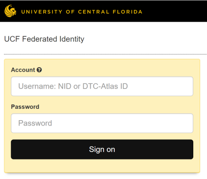Screen dimensions: 207x179
Task: Click the dotted divider line under the title
Action: pyautogui.click(x=105, y=54)
